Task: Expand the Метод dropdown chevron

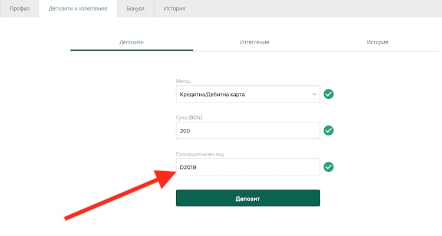Action: tap(314, 94)
